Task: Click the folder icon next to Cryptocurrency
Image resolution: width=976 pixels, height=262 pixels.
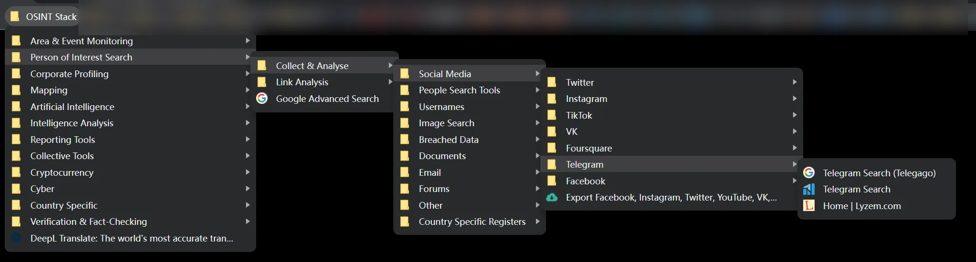Action: pos(16,172)
